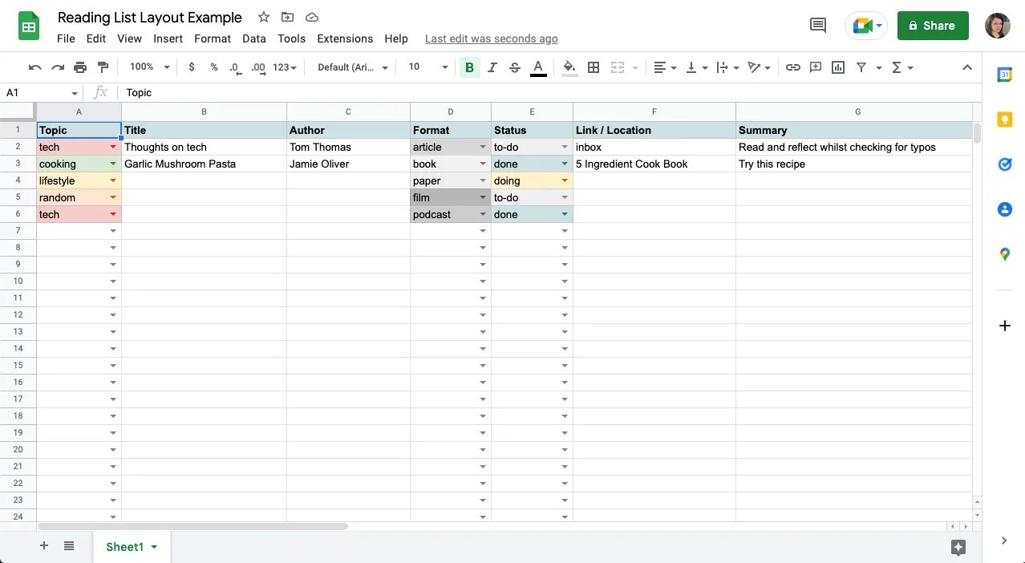Click the Last edit was seconds ago link
The width and height of the screenshot is (1025, 563).
click(491, 38)
